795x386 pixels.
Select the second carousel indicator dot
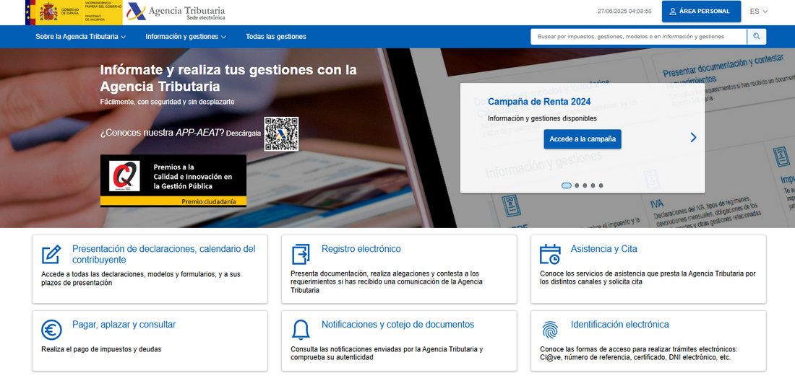[577, 185]
